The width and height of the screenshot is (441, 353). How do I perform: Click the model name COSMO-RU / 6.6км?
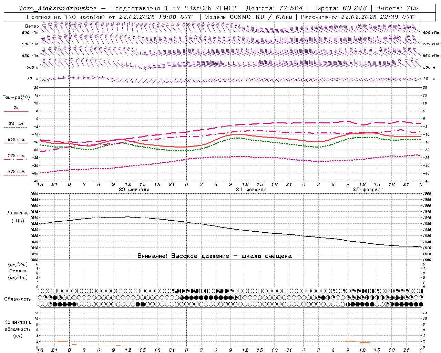coord(261,17)
